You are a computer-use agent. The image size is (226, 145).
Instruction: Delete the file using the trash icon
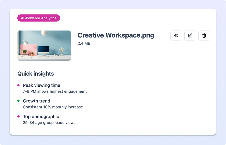pyautogui.click(x=204, y=36)
